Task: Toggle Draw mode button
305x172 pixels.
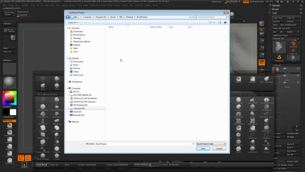Action: click(28, 158)
